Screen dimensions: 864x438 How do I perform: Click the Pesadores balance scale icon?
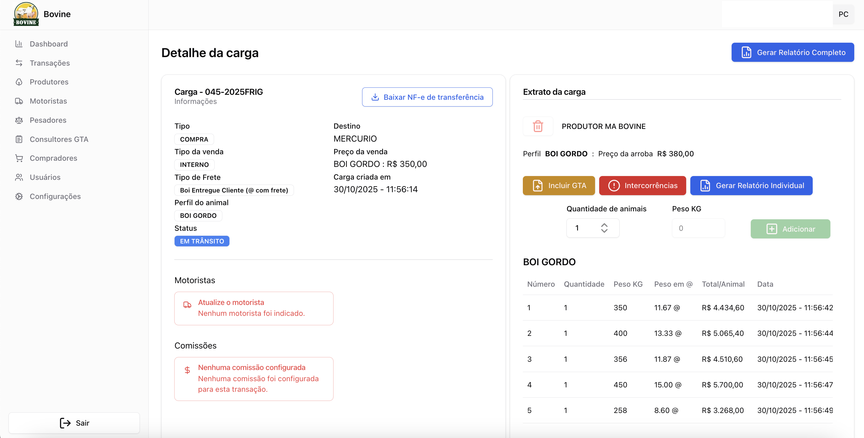[19, 120]
